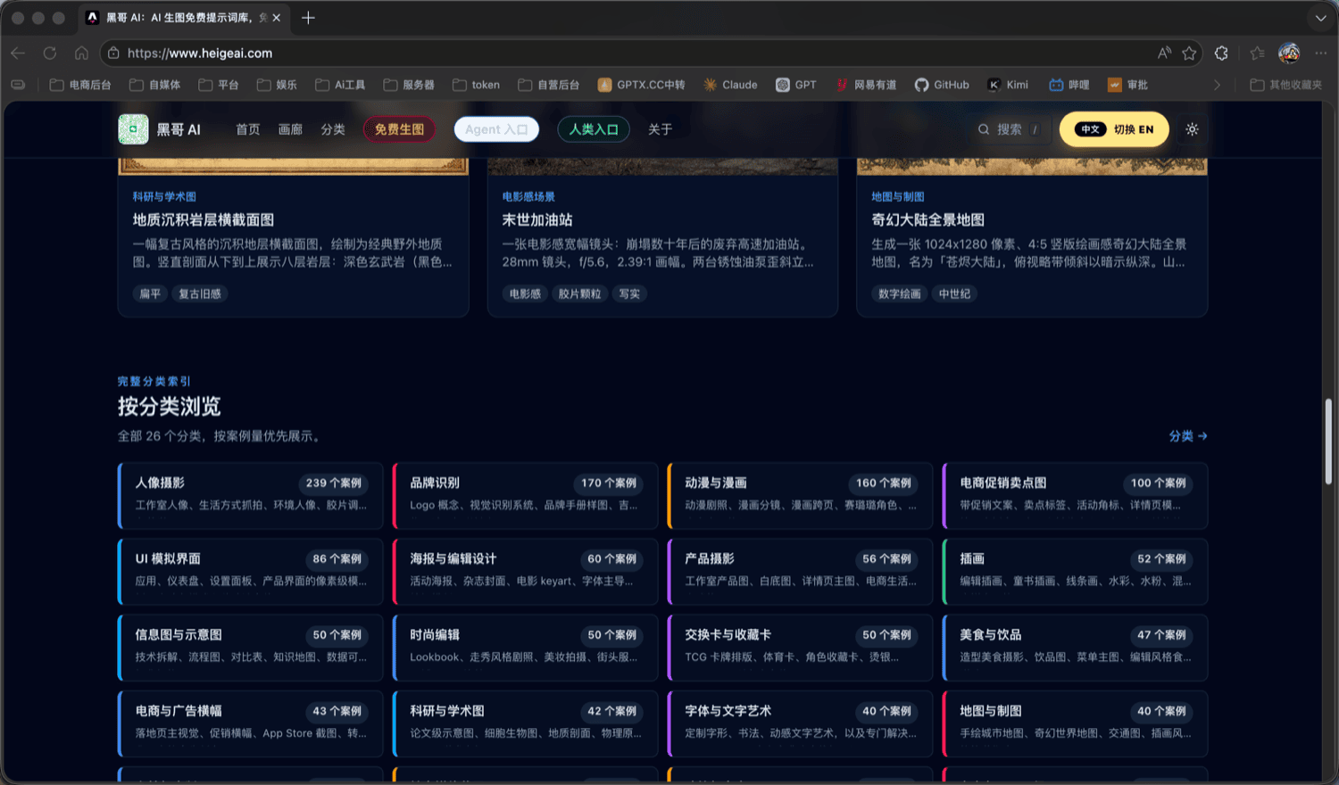Open the browser extensions menu
Image resolution: width=1339 pixels, height=785 pixels.
click(x=1221, y=54)
